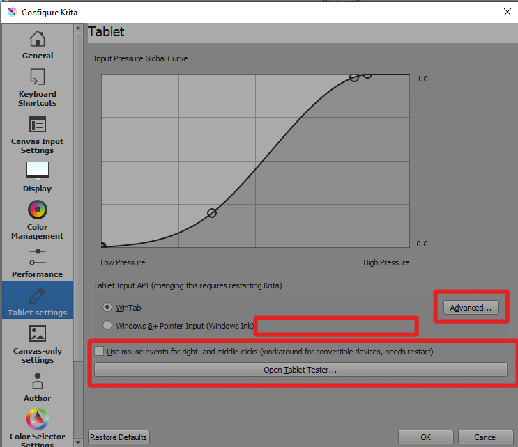This screenshot has width=518, height=447.
Task: Click the Keyboard Shortcuts label
Action: click(38, 98)
